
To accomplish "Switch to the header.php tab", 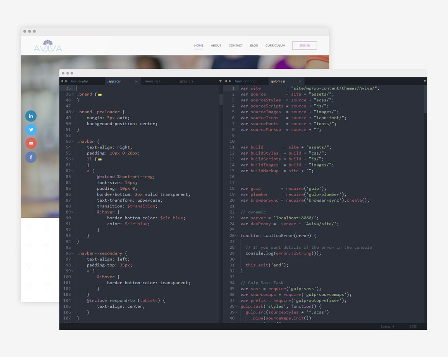I will pos(80,82).
